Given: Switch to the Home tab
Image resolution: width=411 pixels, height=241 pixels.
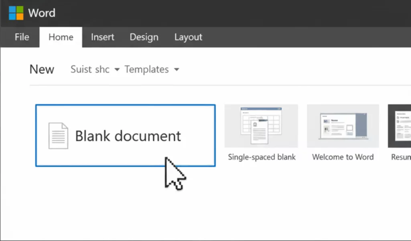Looking at the screenshot, I should tap(61, 37).
